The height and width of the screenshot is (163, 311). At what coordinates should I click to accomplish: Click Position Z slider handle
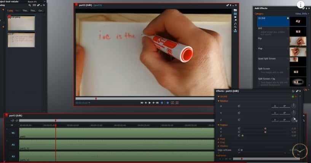tap(242, 136)
